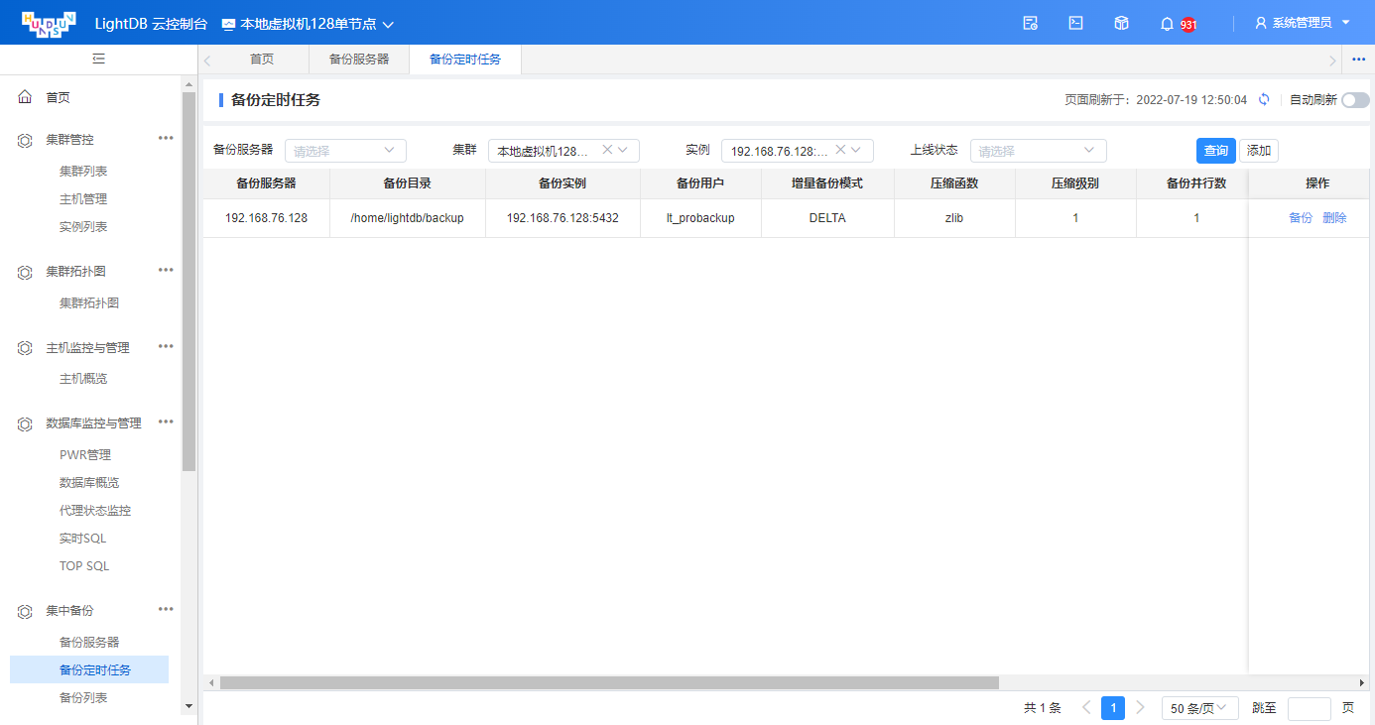Click the Hundsun logo in header
This screenshot has width=1375, height=725.
tap(48, 23)
